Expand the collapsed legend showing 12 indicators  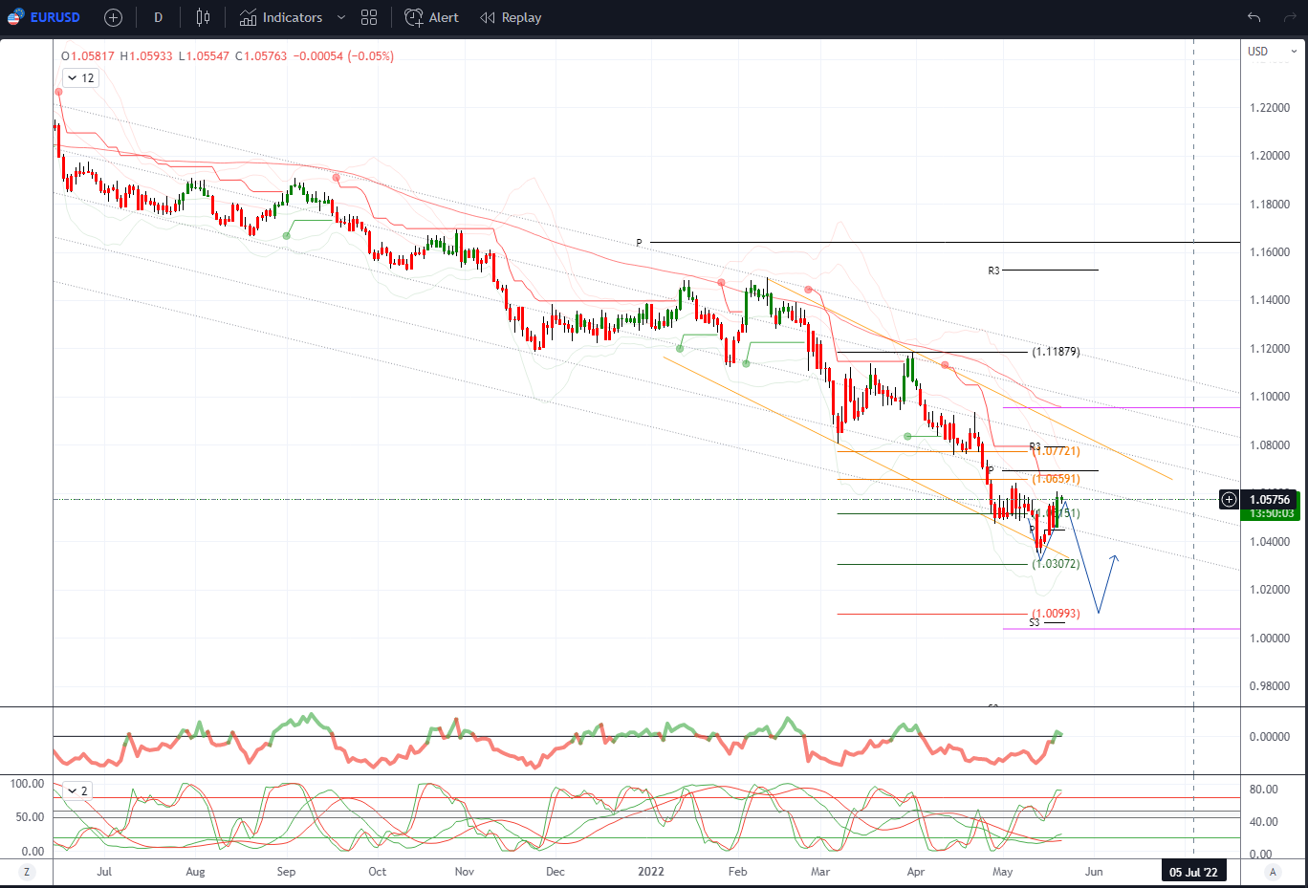(80, 78)
